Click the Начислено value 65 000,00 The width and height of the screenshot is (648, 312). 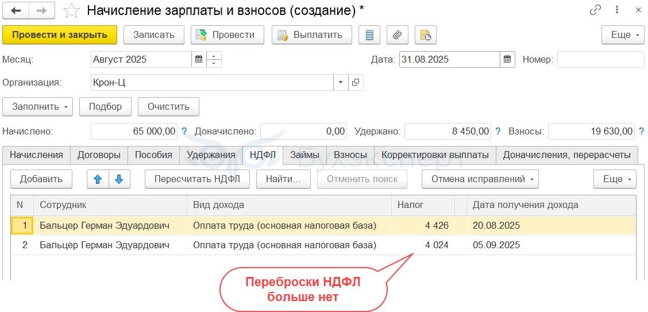point(134,132)
